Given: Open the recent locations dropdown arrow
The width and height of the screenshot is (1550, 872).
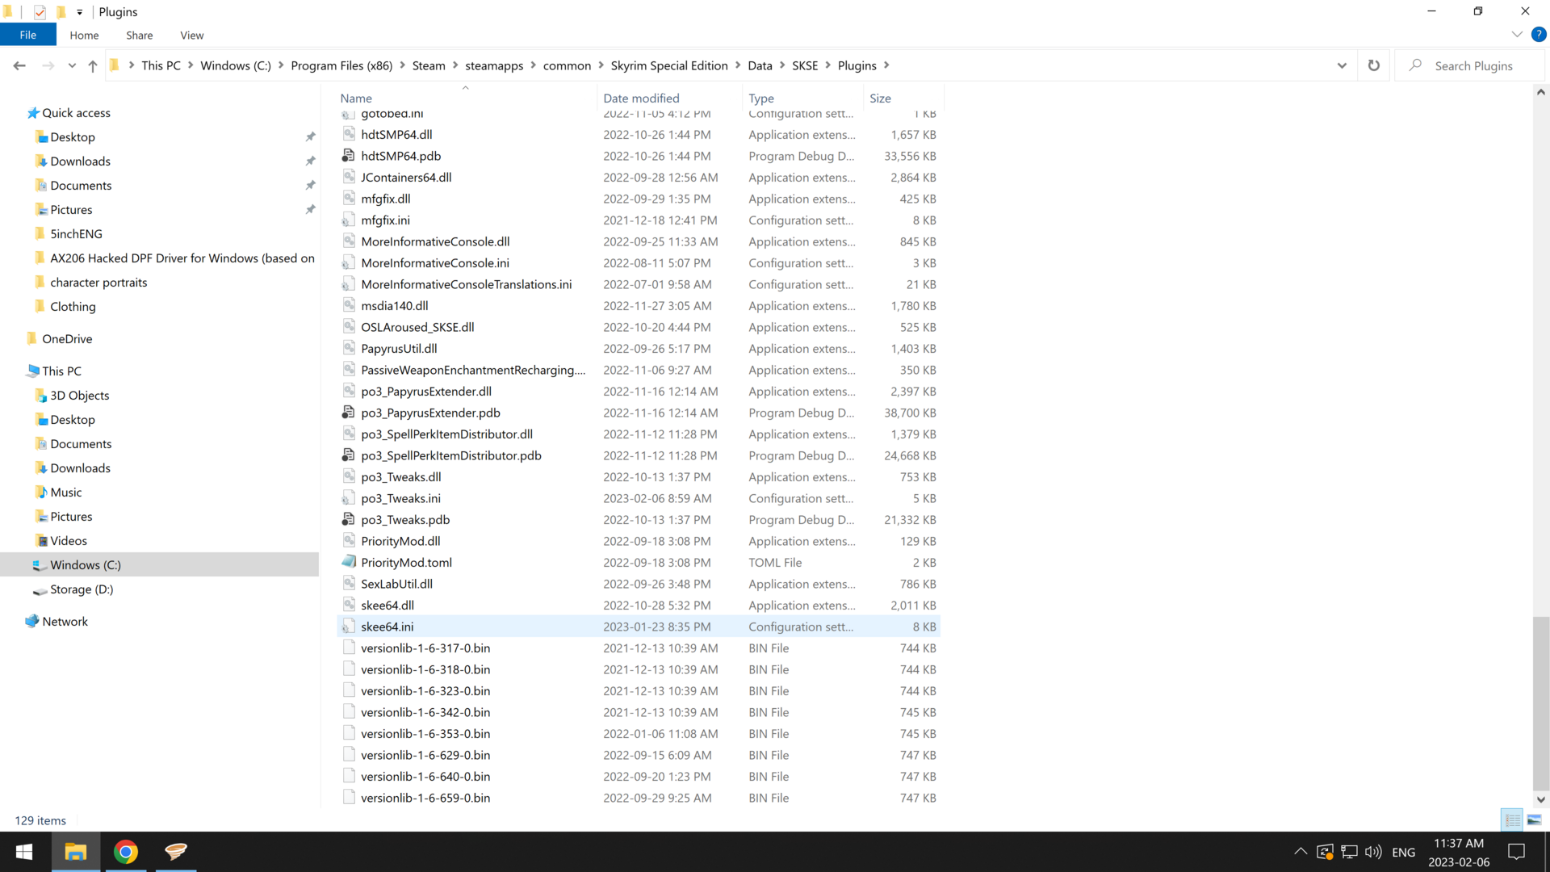Looking at the screenshot, I should click(x=72, y=65).
